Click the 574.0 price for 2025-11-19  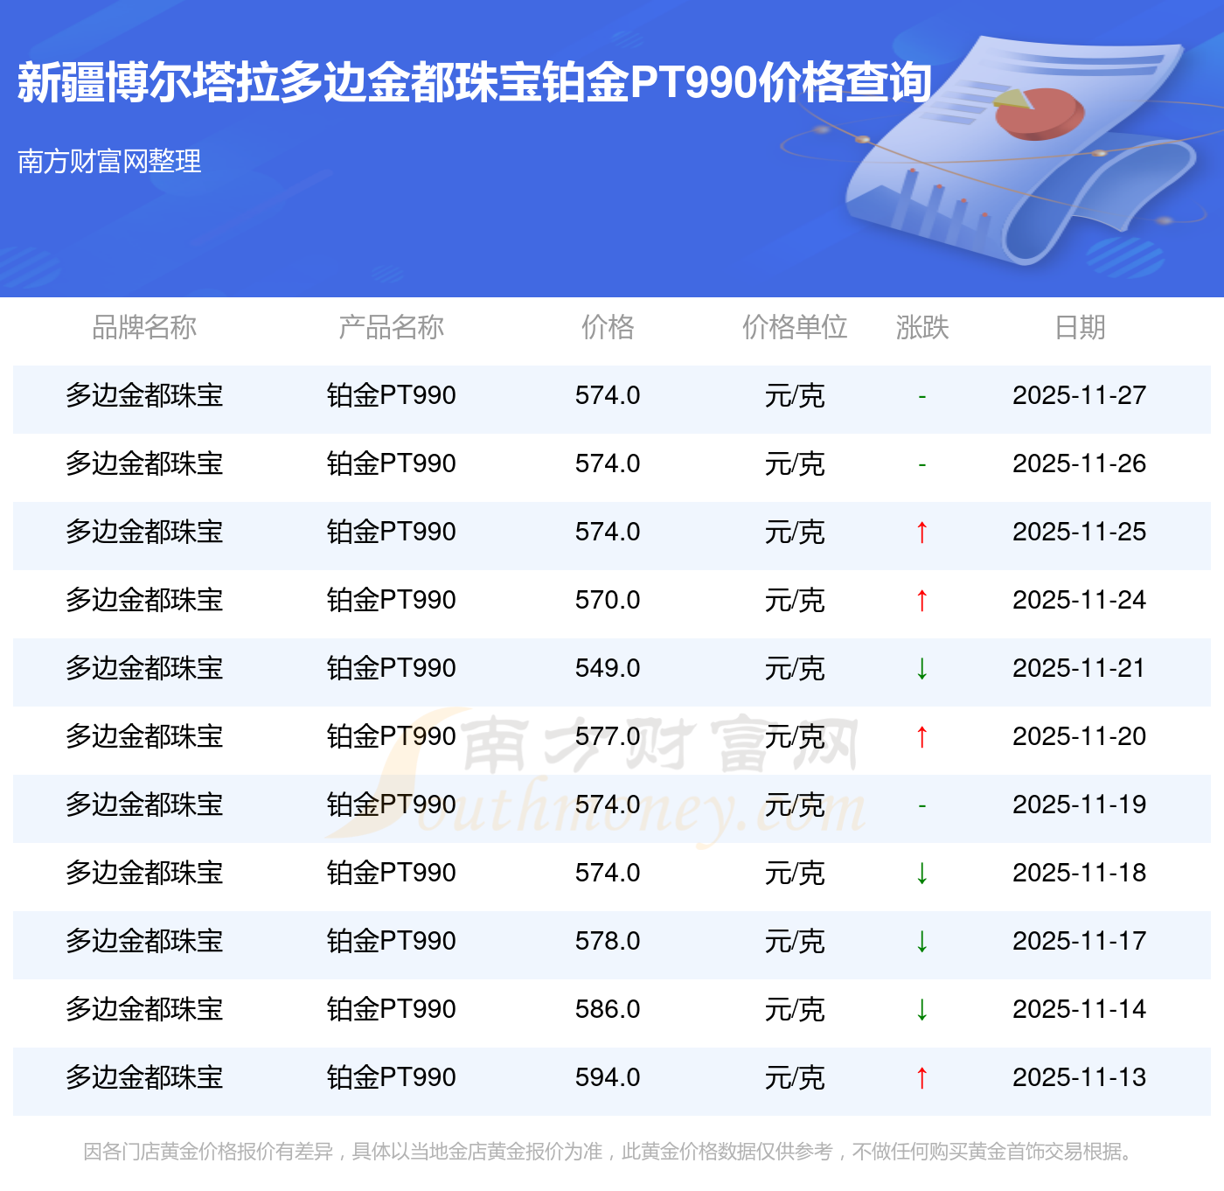click(x=608, y=804)
